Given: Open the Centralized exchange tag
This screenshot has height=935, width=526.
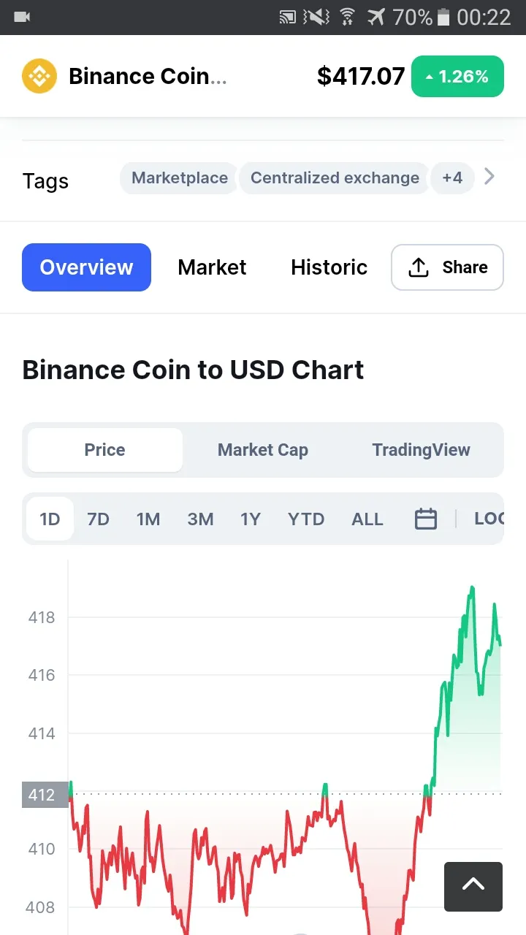Looking at the screenshot, I should point(335,178).
